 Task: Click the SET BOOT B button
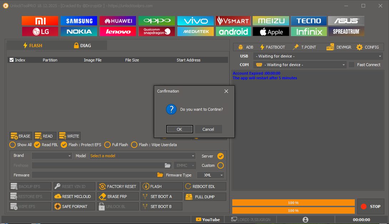162,206
